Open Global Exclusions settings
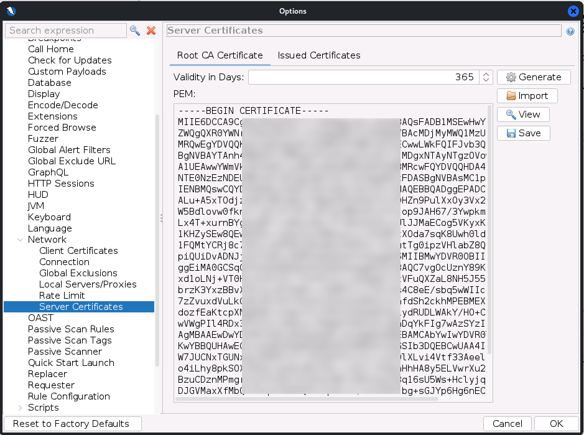 point(78,273)
